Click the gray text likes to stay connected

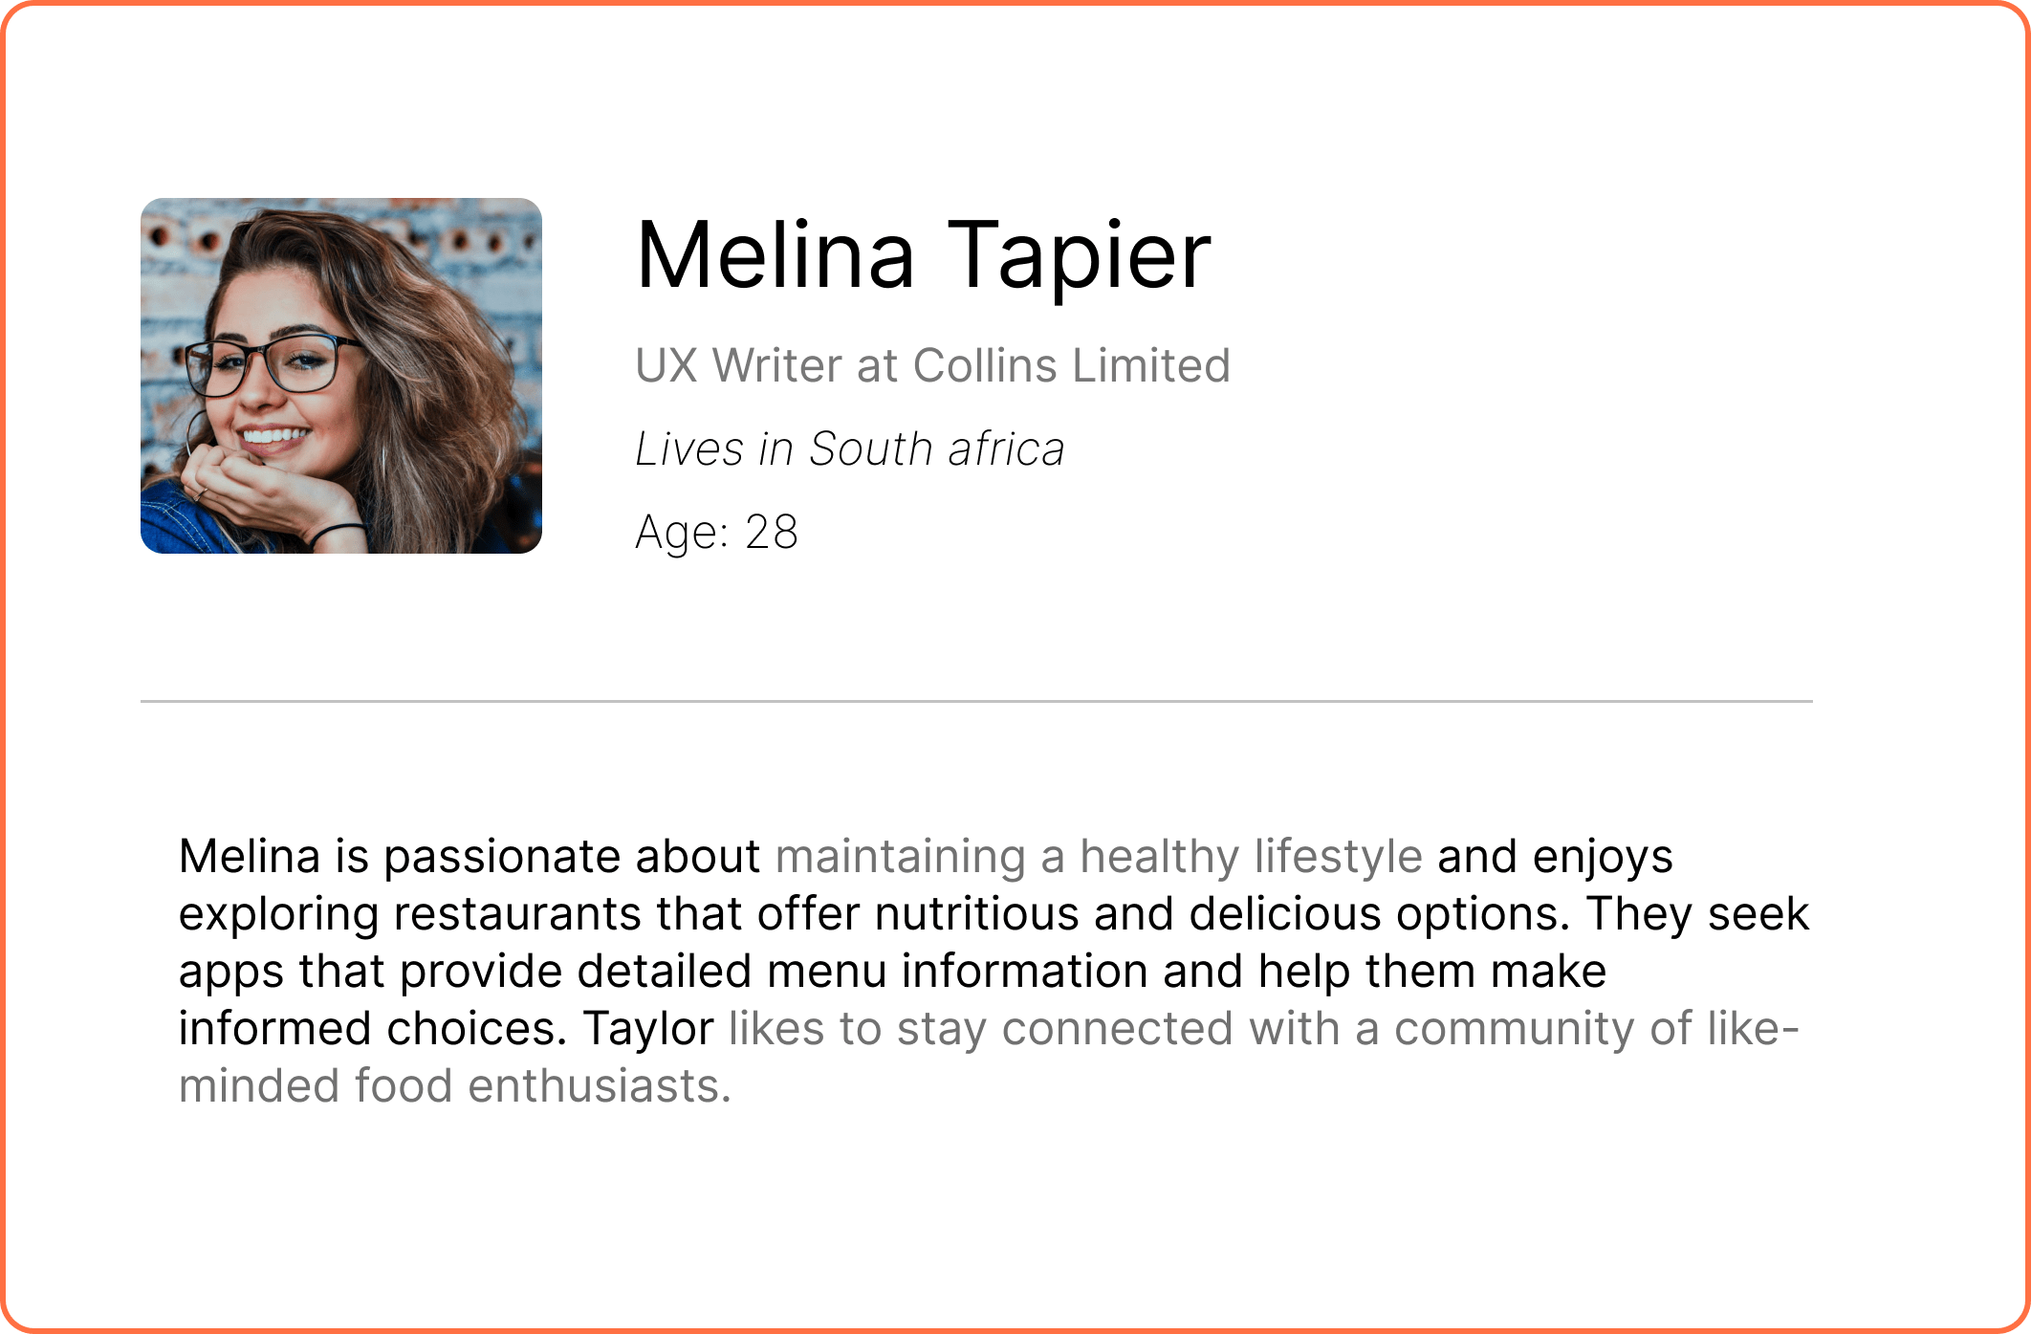point(981,1029)
